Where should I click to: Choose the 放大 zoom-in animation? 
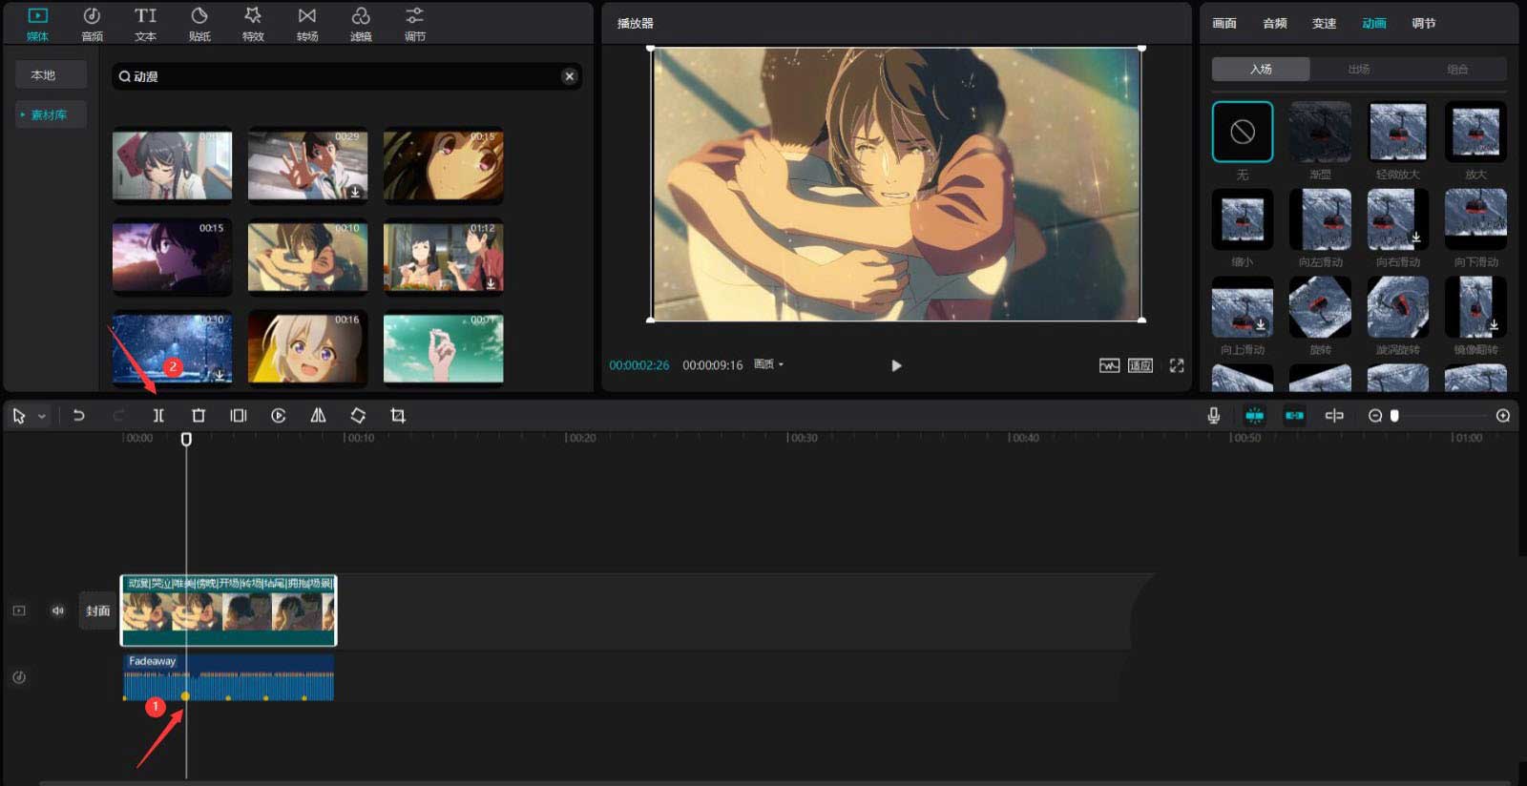[1475, 132]
